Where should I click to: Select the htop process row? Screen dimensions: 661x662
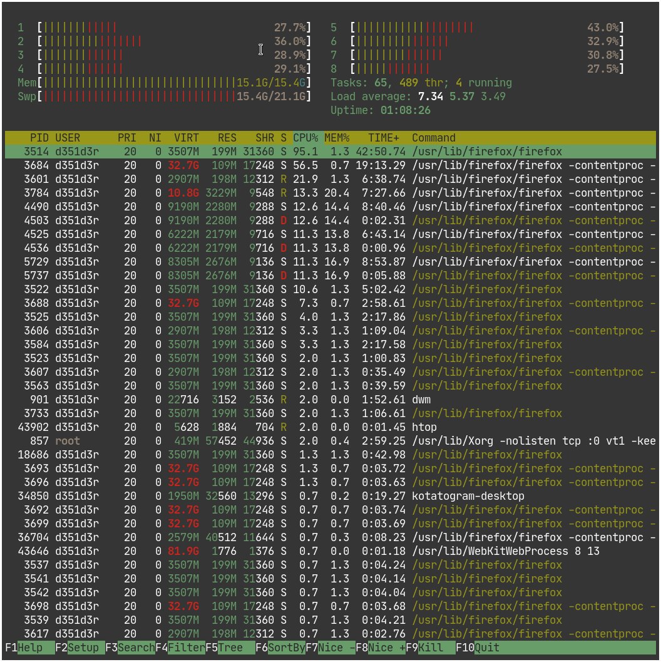click(330, 427)
